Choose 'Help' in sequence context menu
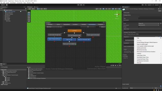This screenshot has height=91, width=162. point(138,38)
